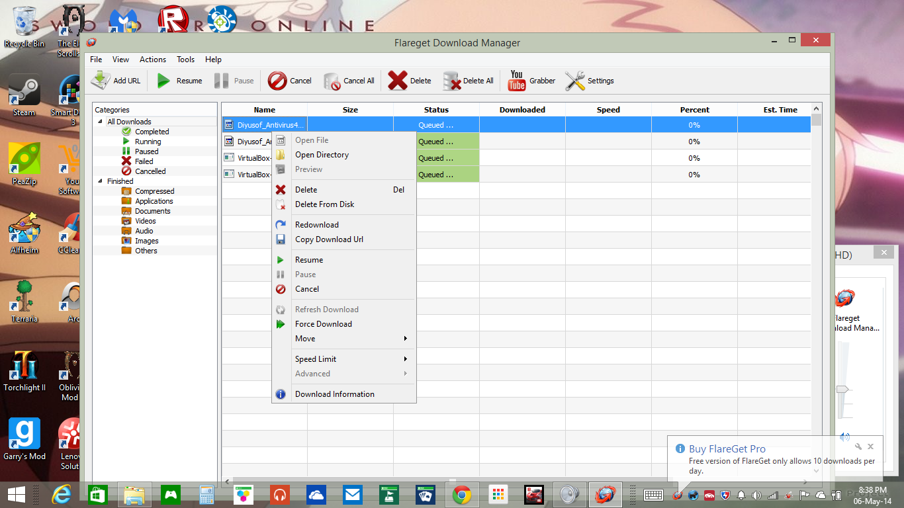Click the Percent column header
This screenshot has height=508, width=904.
click(x=695, y=110)
